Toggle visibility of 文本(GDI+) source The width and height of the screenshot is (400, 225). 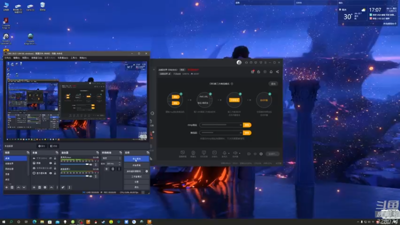[50, 158]
